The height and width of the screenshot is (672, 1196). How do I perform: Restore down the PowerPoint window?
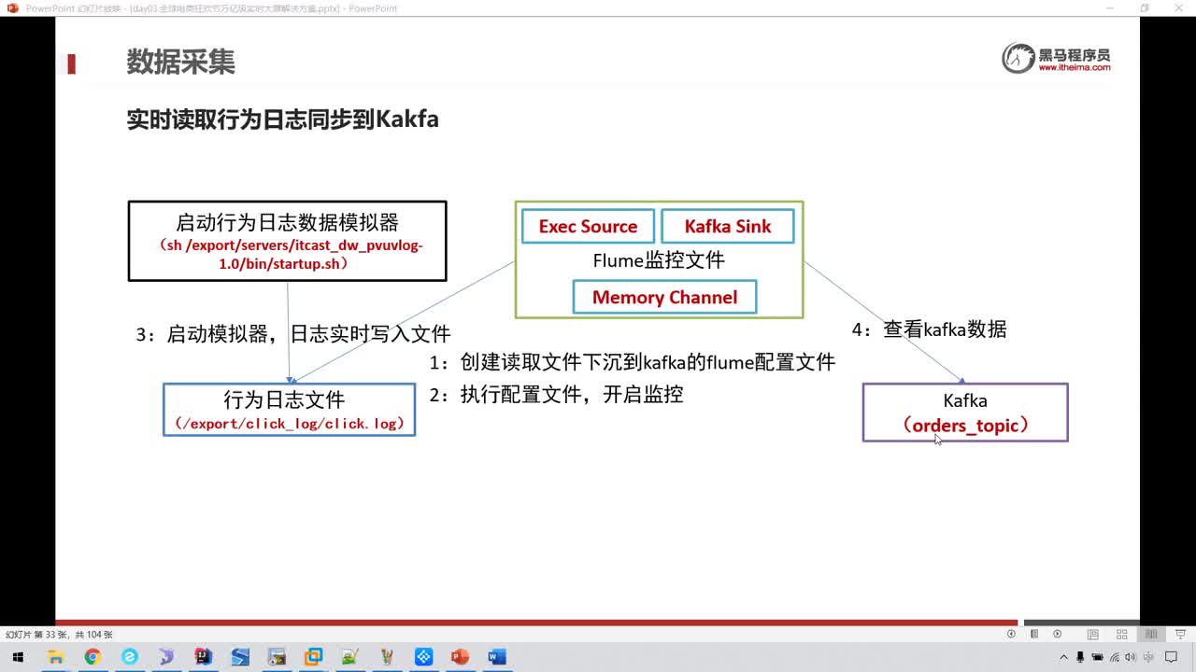tap(1145, 8)
